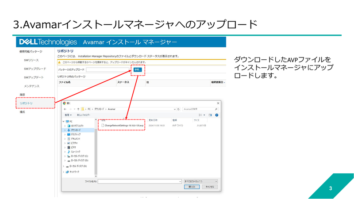Click the PC computer icon in the tree

coord(67,121)
